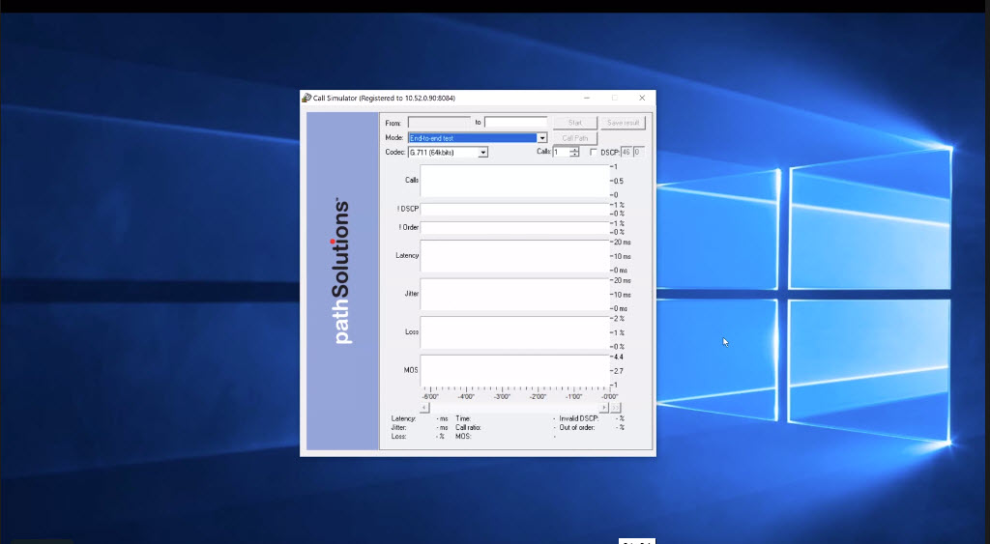Click inside the Latency graph area
Image resolution: width=990 pixels, height=544 pixels.
514,256
